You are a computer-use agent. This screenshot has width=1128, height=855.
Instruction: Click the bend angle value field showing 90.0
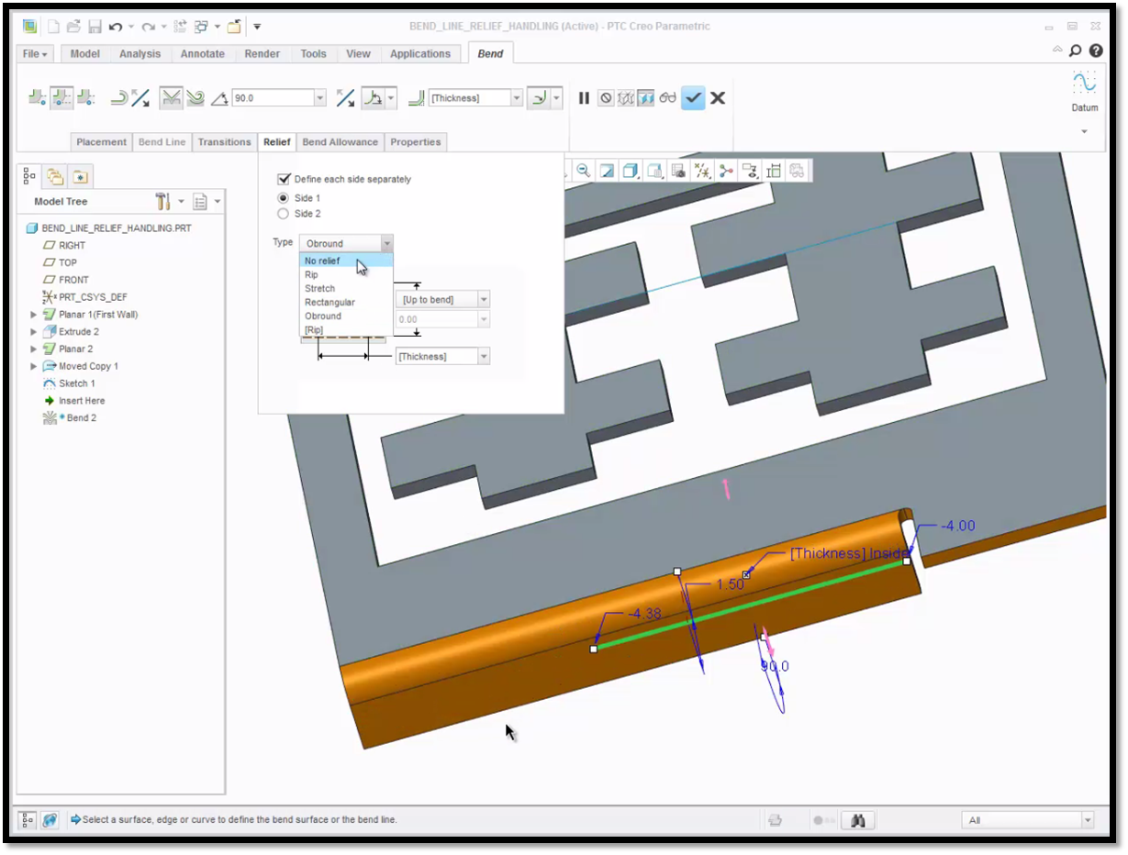pyautogui.click(x=273, y=97)
